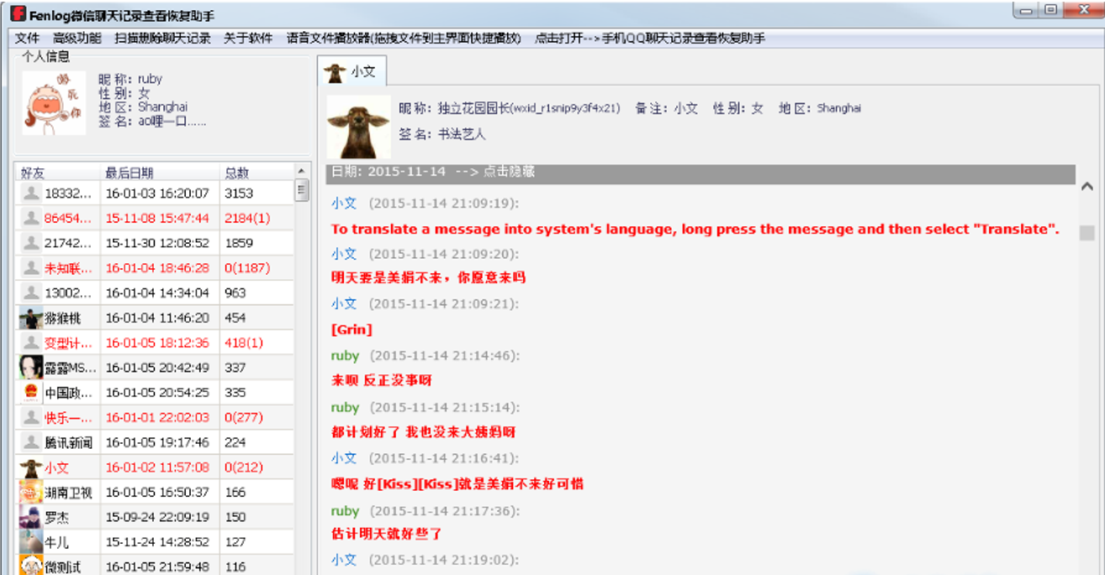
Task: Open the 霹雳MS contact avatar
Action: (31, 367)
